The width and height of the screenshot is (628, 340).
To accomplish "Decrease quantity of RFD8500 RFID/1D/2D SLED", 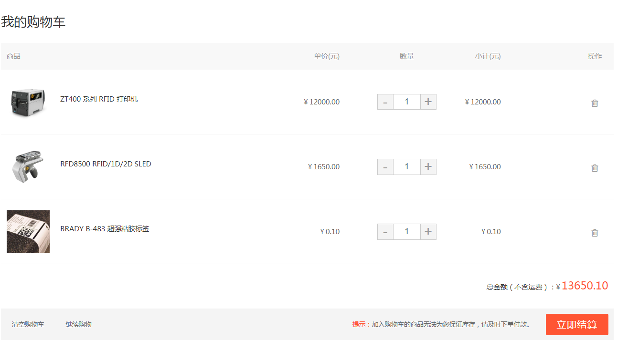I will click(385, 167).
